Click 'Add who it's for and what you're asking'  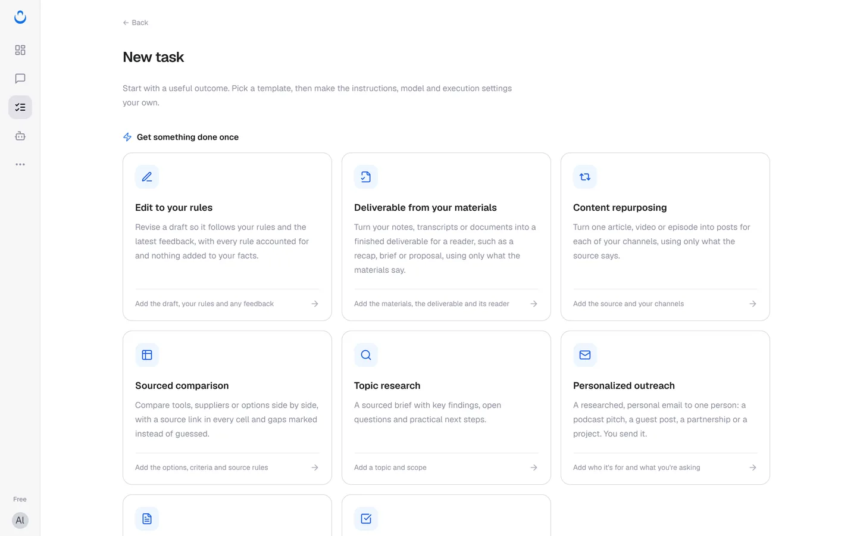pos(636,468)
